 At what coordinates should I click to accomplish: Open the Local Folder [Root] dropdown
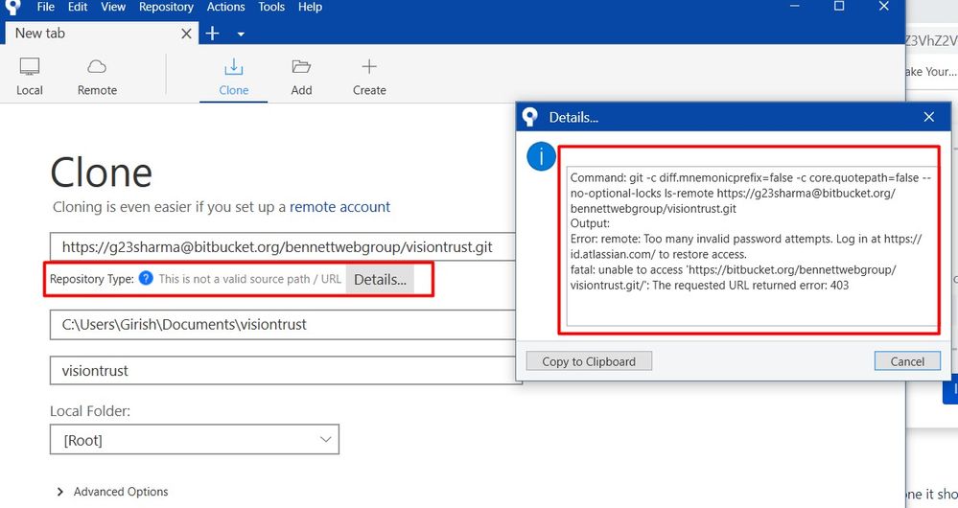click(x=195, y=440)
